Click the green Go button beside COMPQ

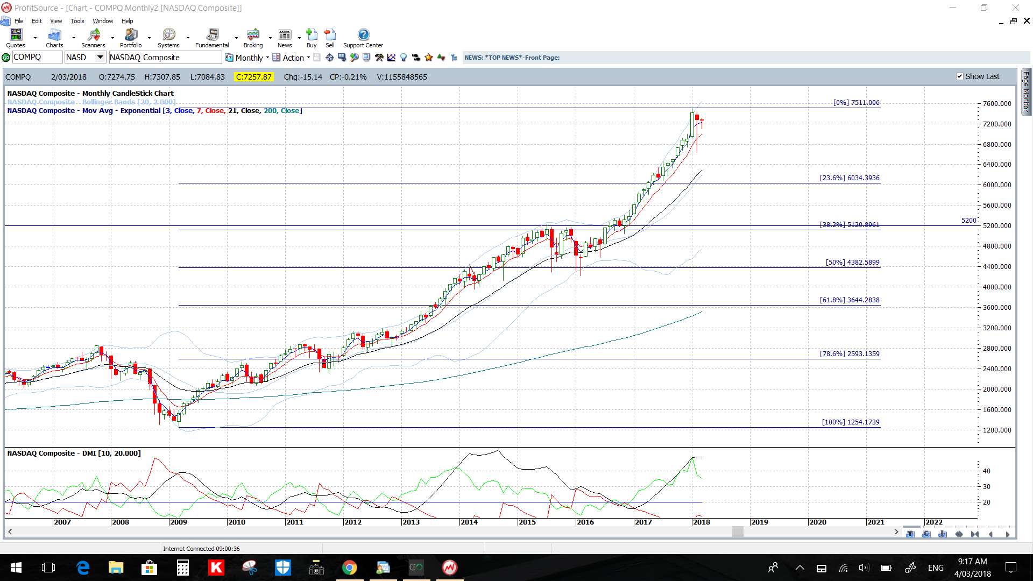point(6,58)
